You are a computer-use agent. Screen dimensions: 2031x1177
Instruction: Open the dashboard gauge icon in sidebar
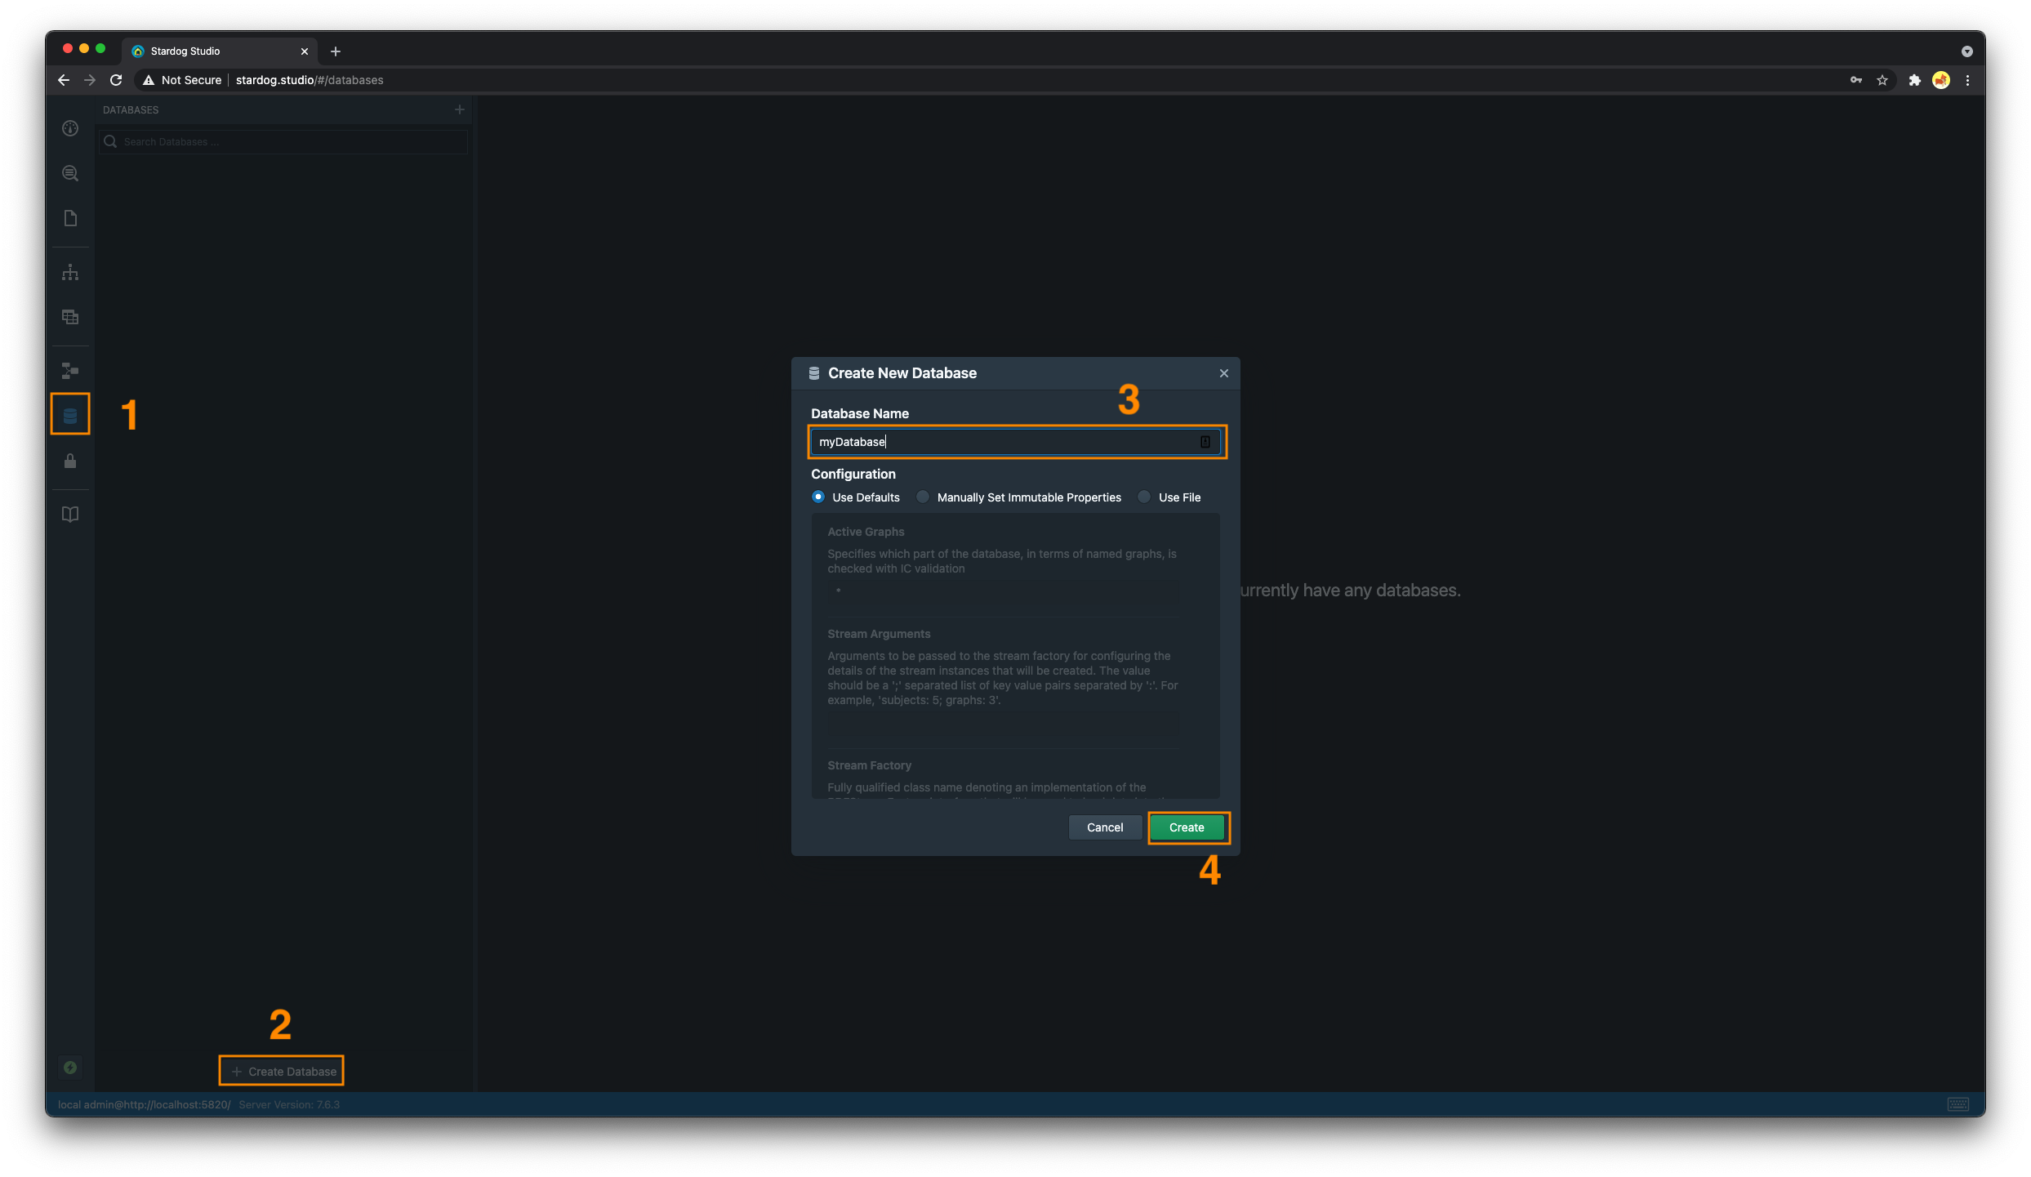(x=70, y=128)
